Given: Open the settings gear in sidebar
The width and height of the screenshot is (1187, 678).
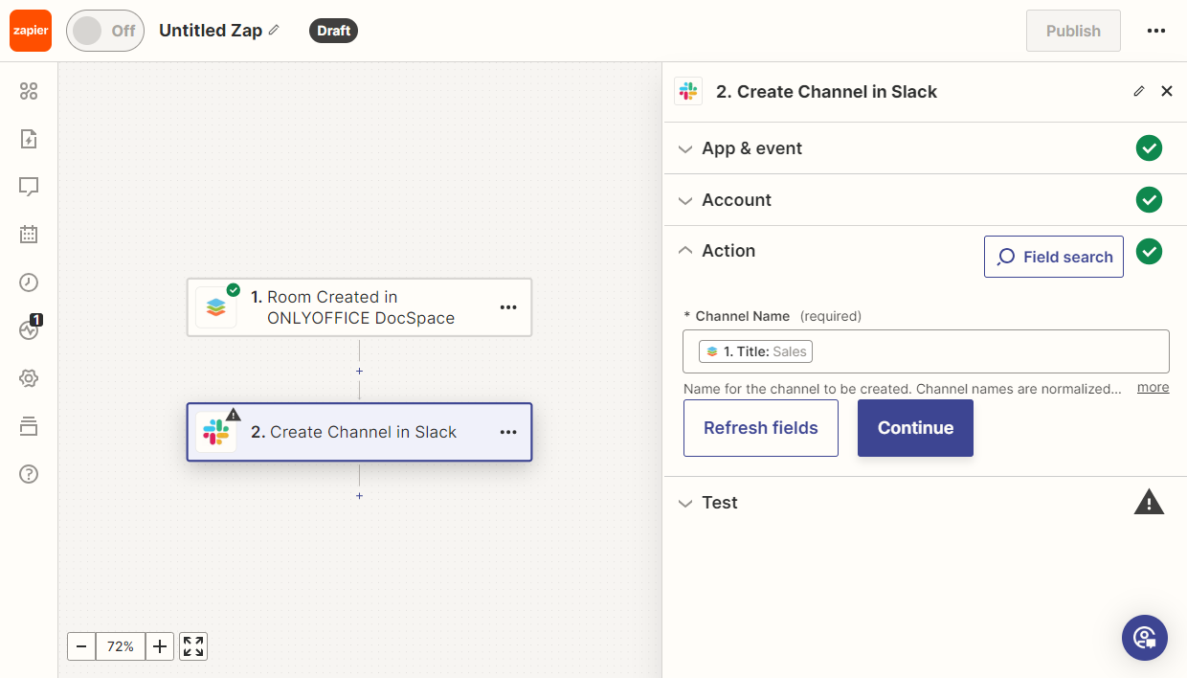Looking at the screenshot, I should click(x=29, y=378).
